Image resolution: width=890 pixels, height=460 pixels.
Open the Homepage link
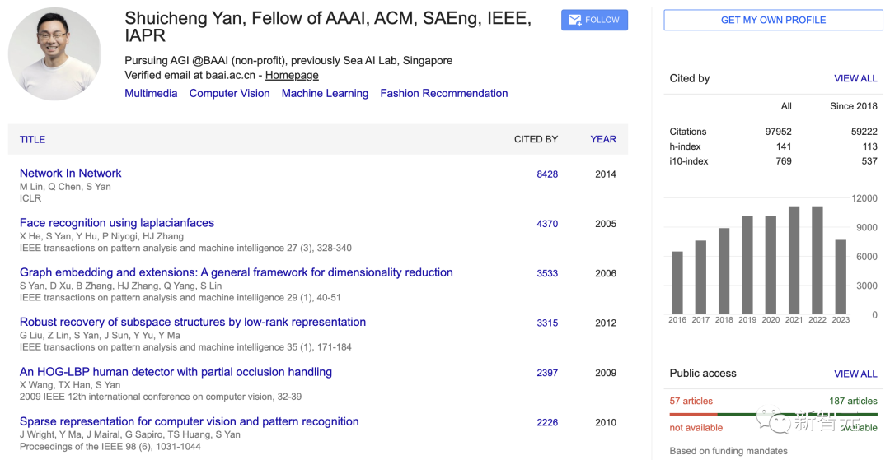click(x=292, y=75)
